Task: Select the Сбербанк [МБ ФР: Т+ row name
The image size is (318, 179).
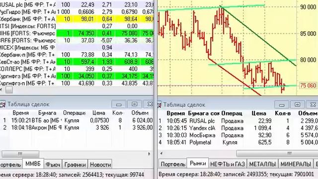Action: (x=27, y=19)
